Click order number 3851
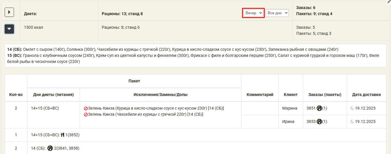The image size is (391, 154). pyautogui.click(x=311, y=108)
